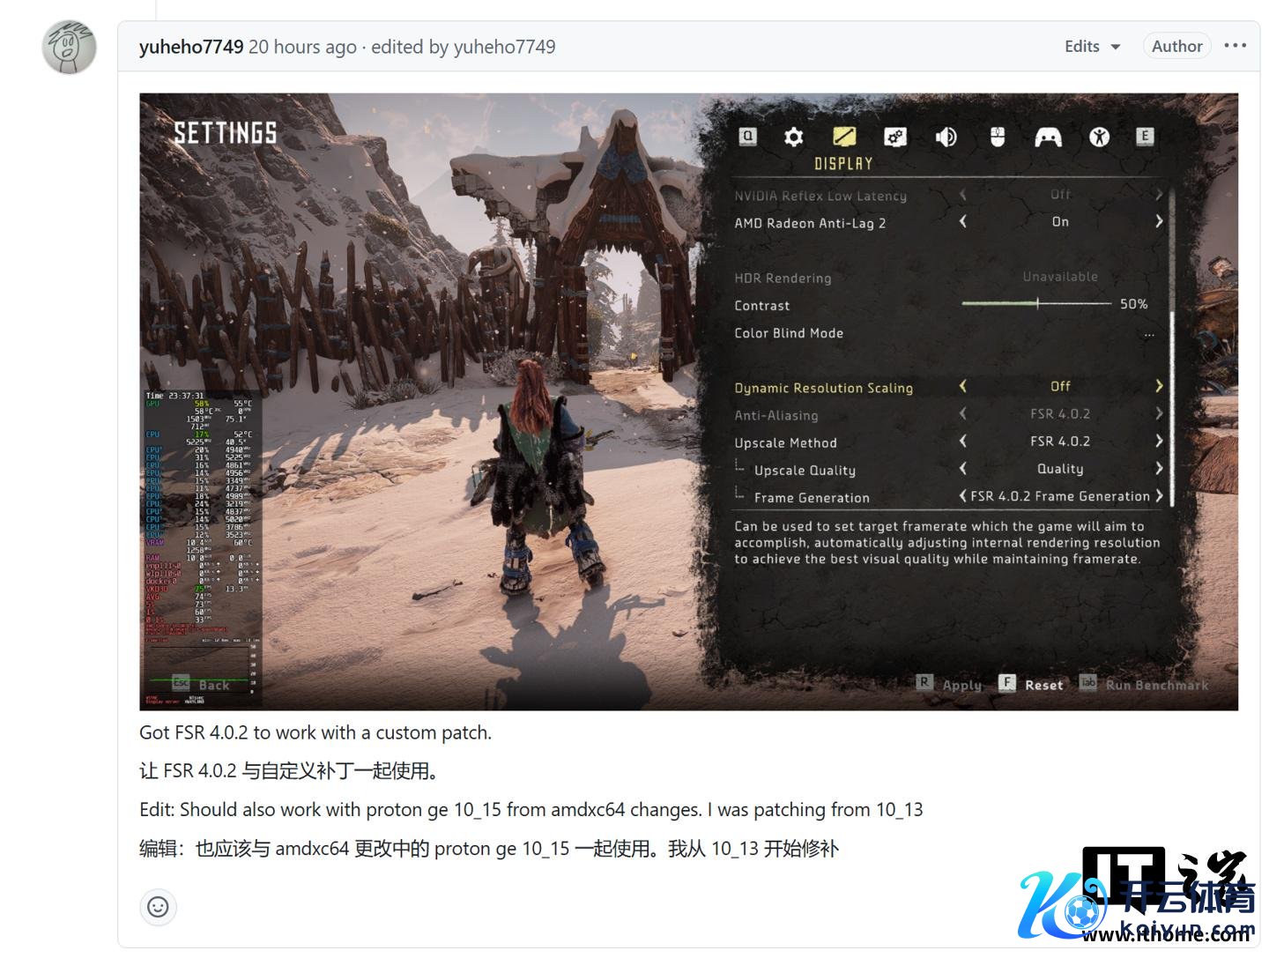Open the accessibility settings icon
1269x958 pixels.
click(1099, 137)
